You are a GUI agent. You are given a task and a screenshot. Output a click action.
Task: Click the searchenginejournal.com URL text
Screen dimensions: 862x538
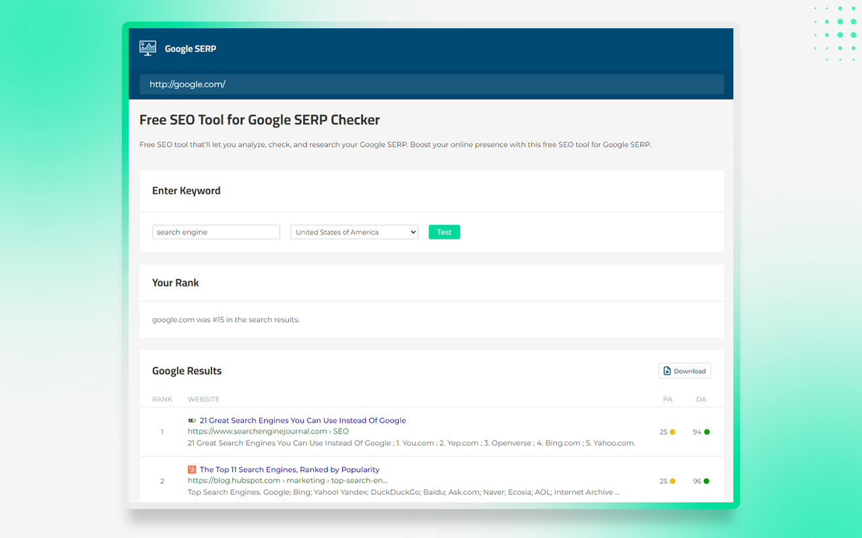point(268,431)
